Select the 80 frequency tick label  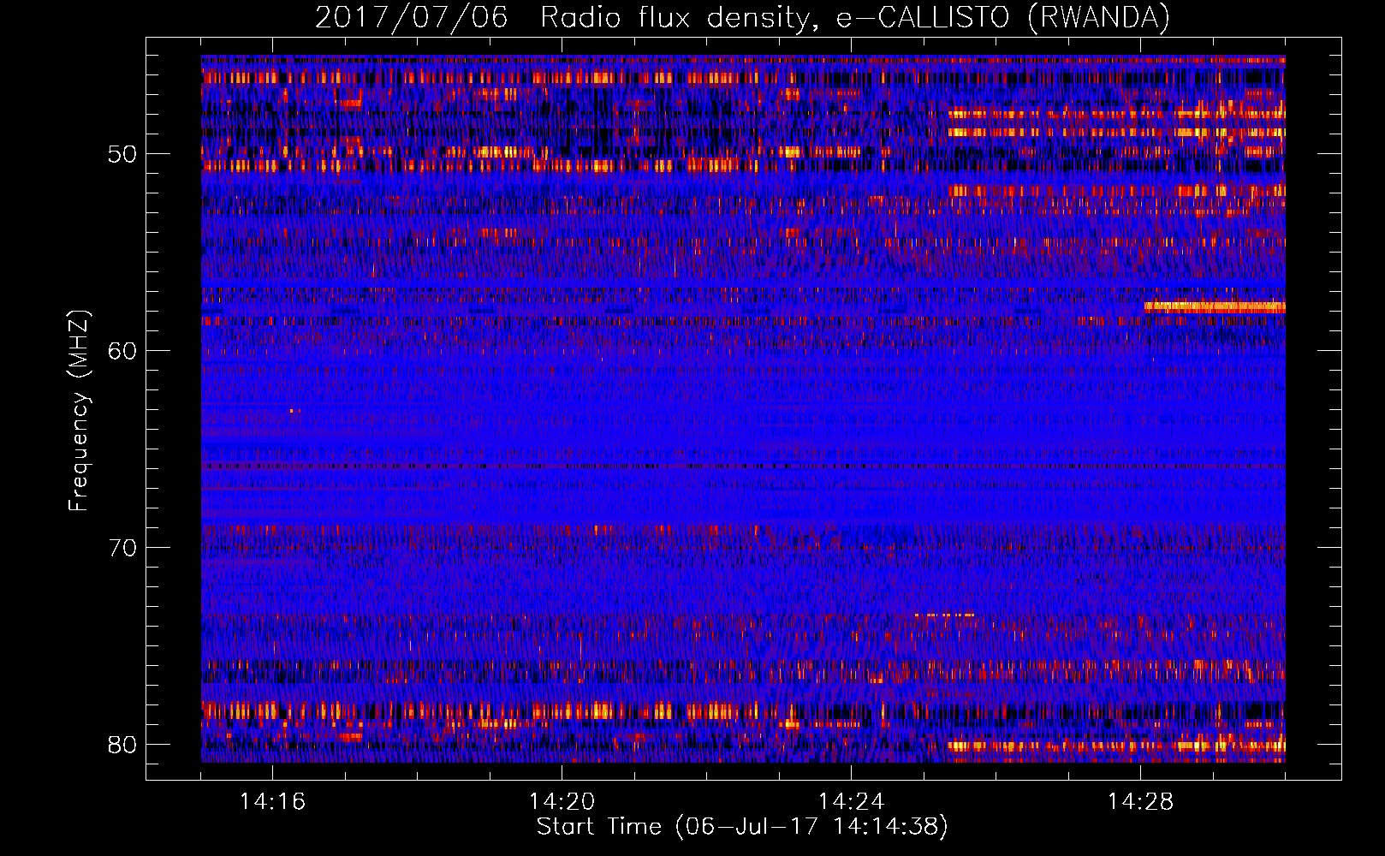[x=122, y=744]
